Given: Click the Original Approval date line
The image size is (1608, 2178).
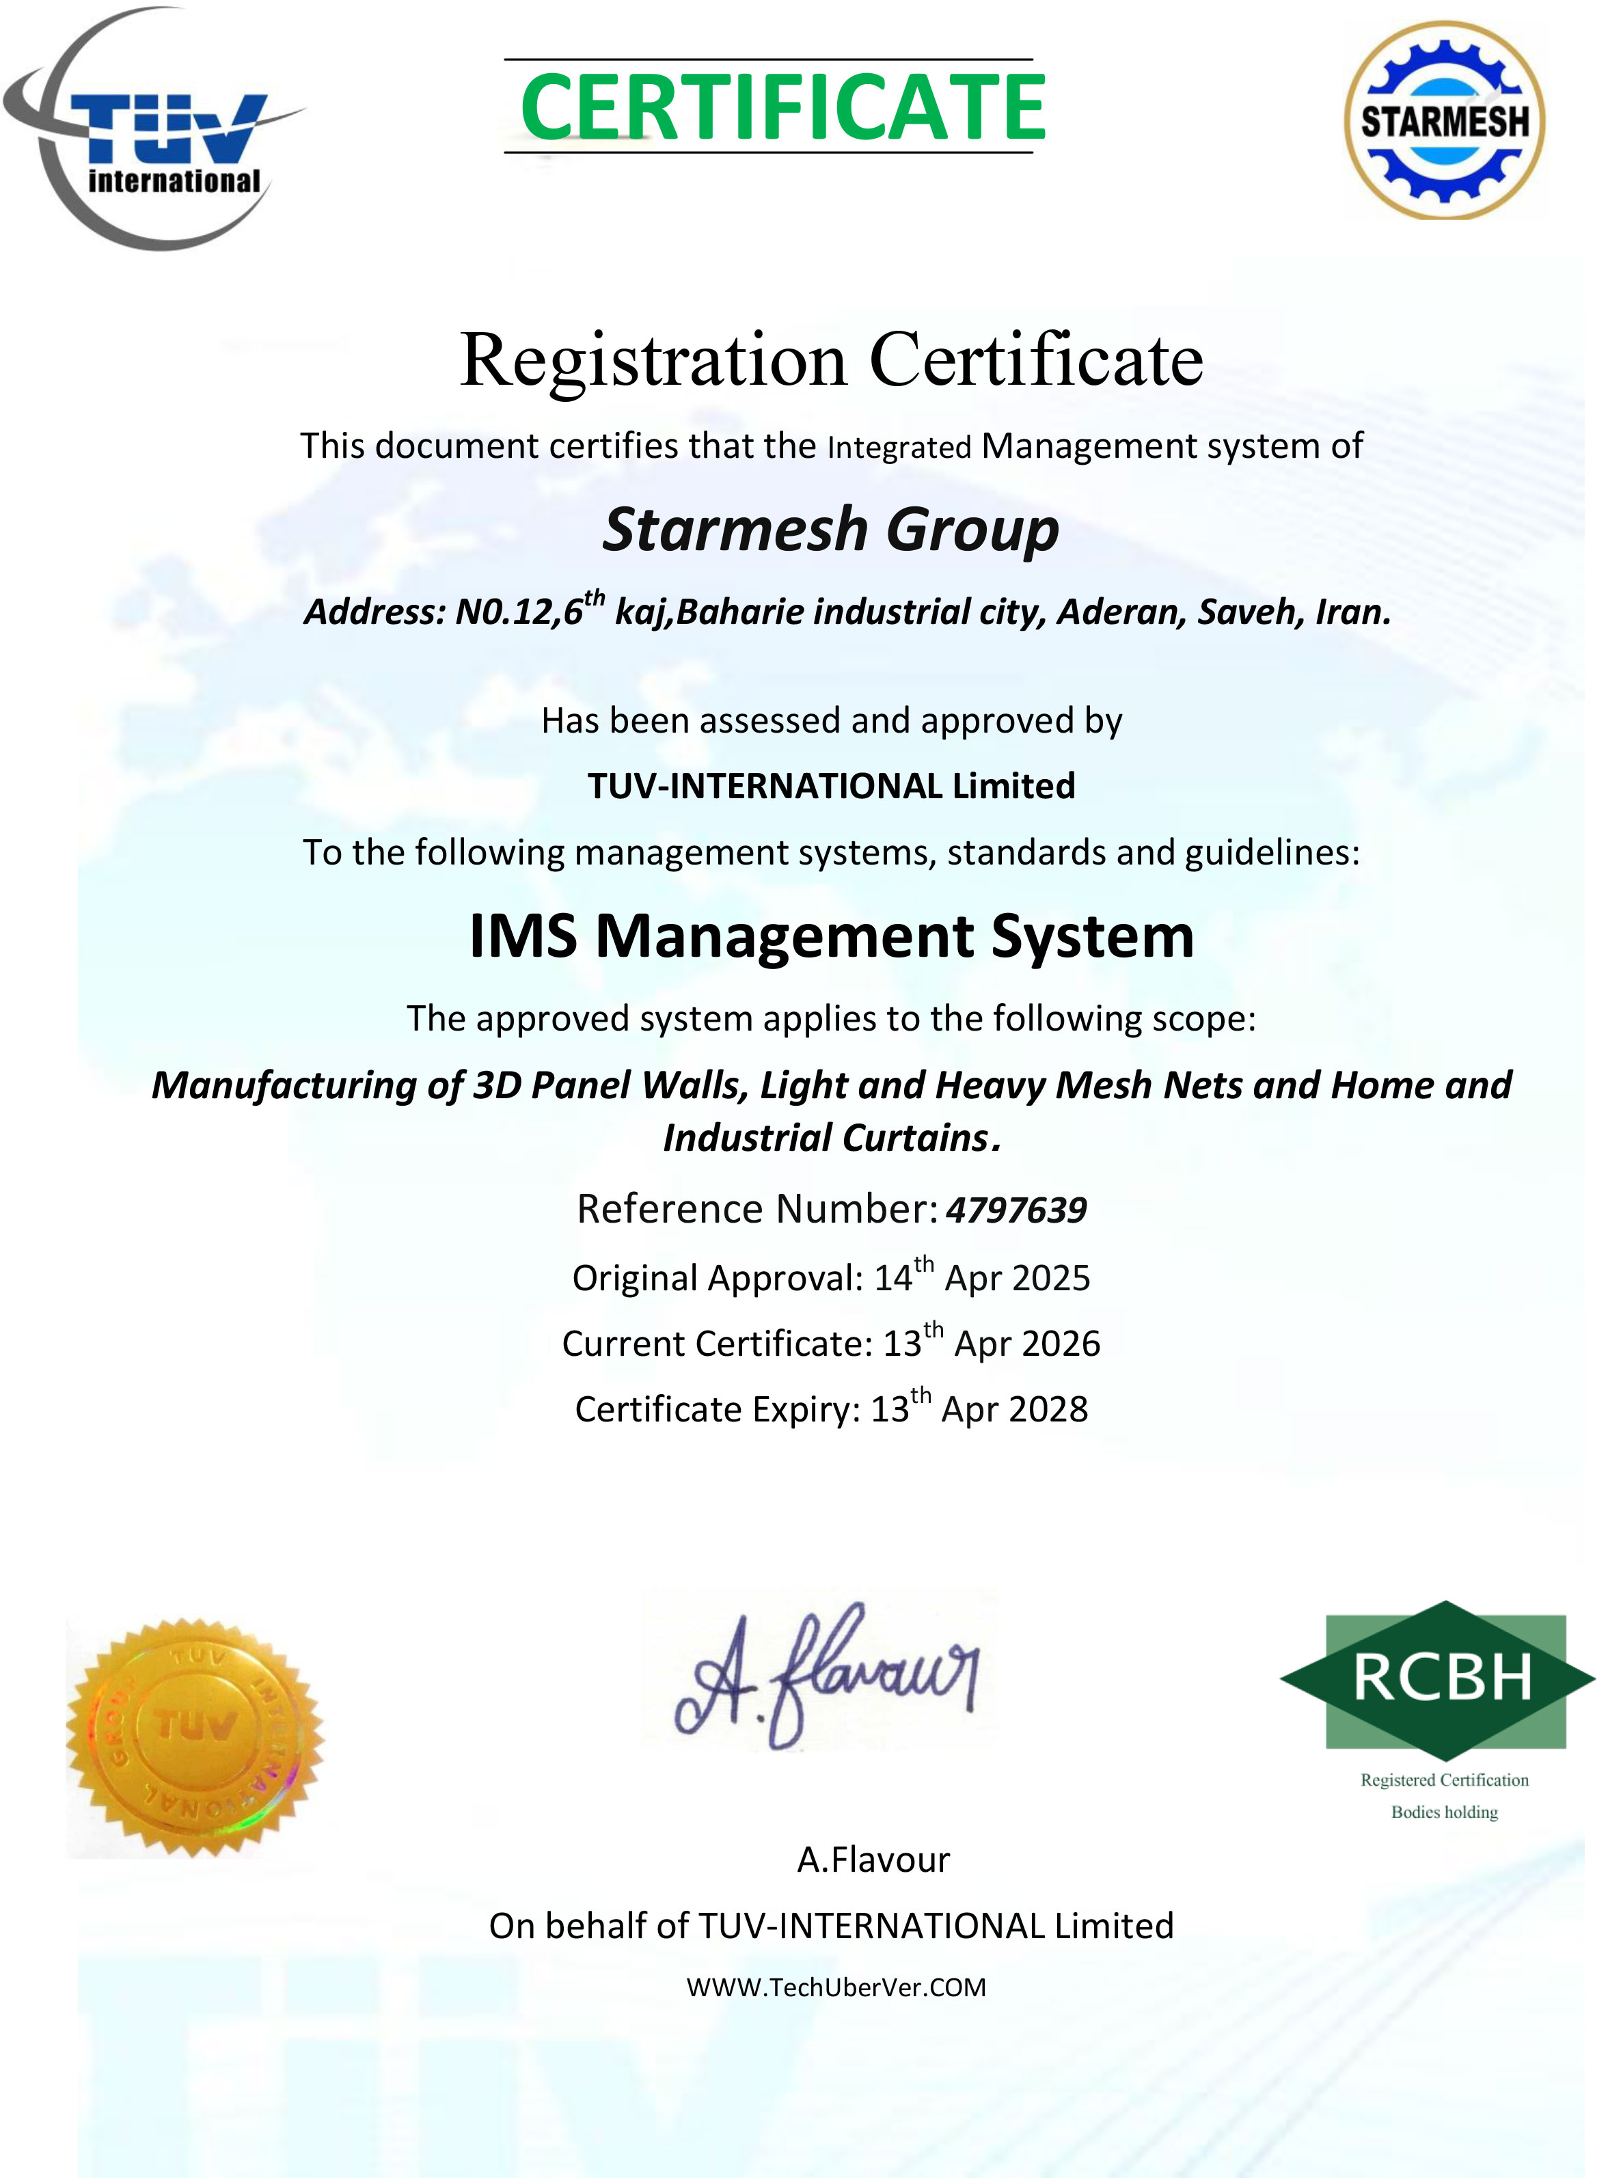Looking at the screenshot, I should [x=831, y=1278].
